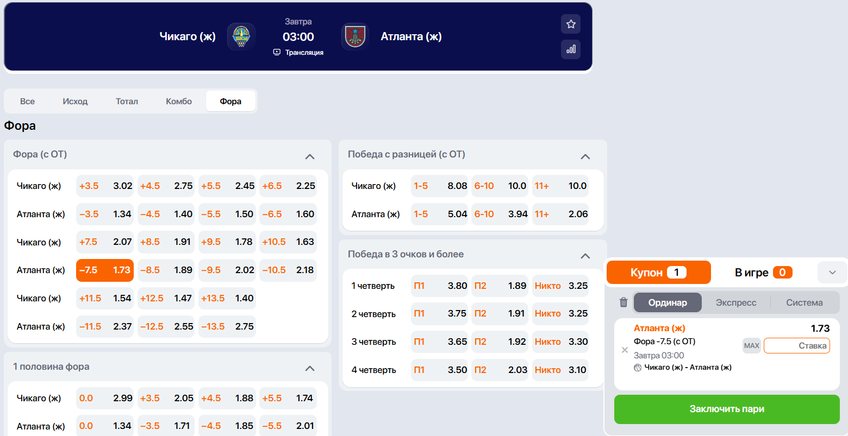Click the trash icon to clear coupon

tap(623, 302)
